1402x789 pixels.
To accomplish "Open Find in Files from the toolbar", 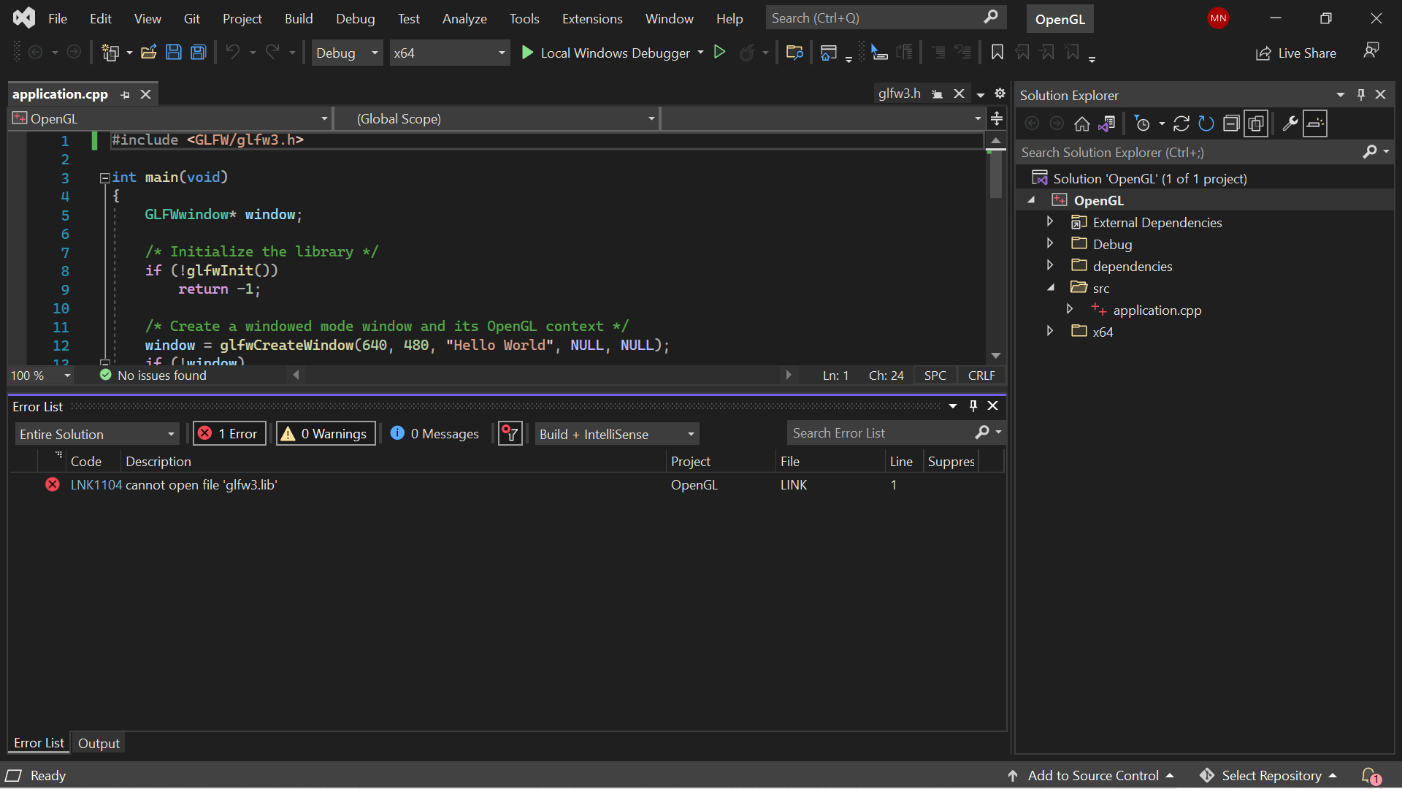I will coord(794,52).
